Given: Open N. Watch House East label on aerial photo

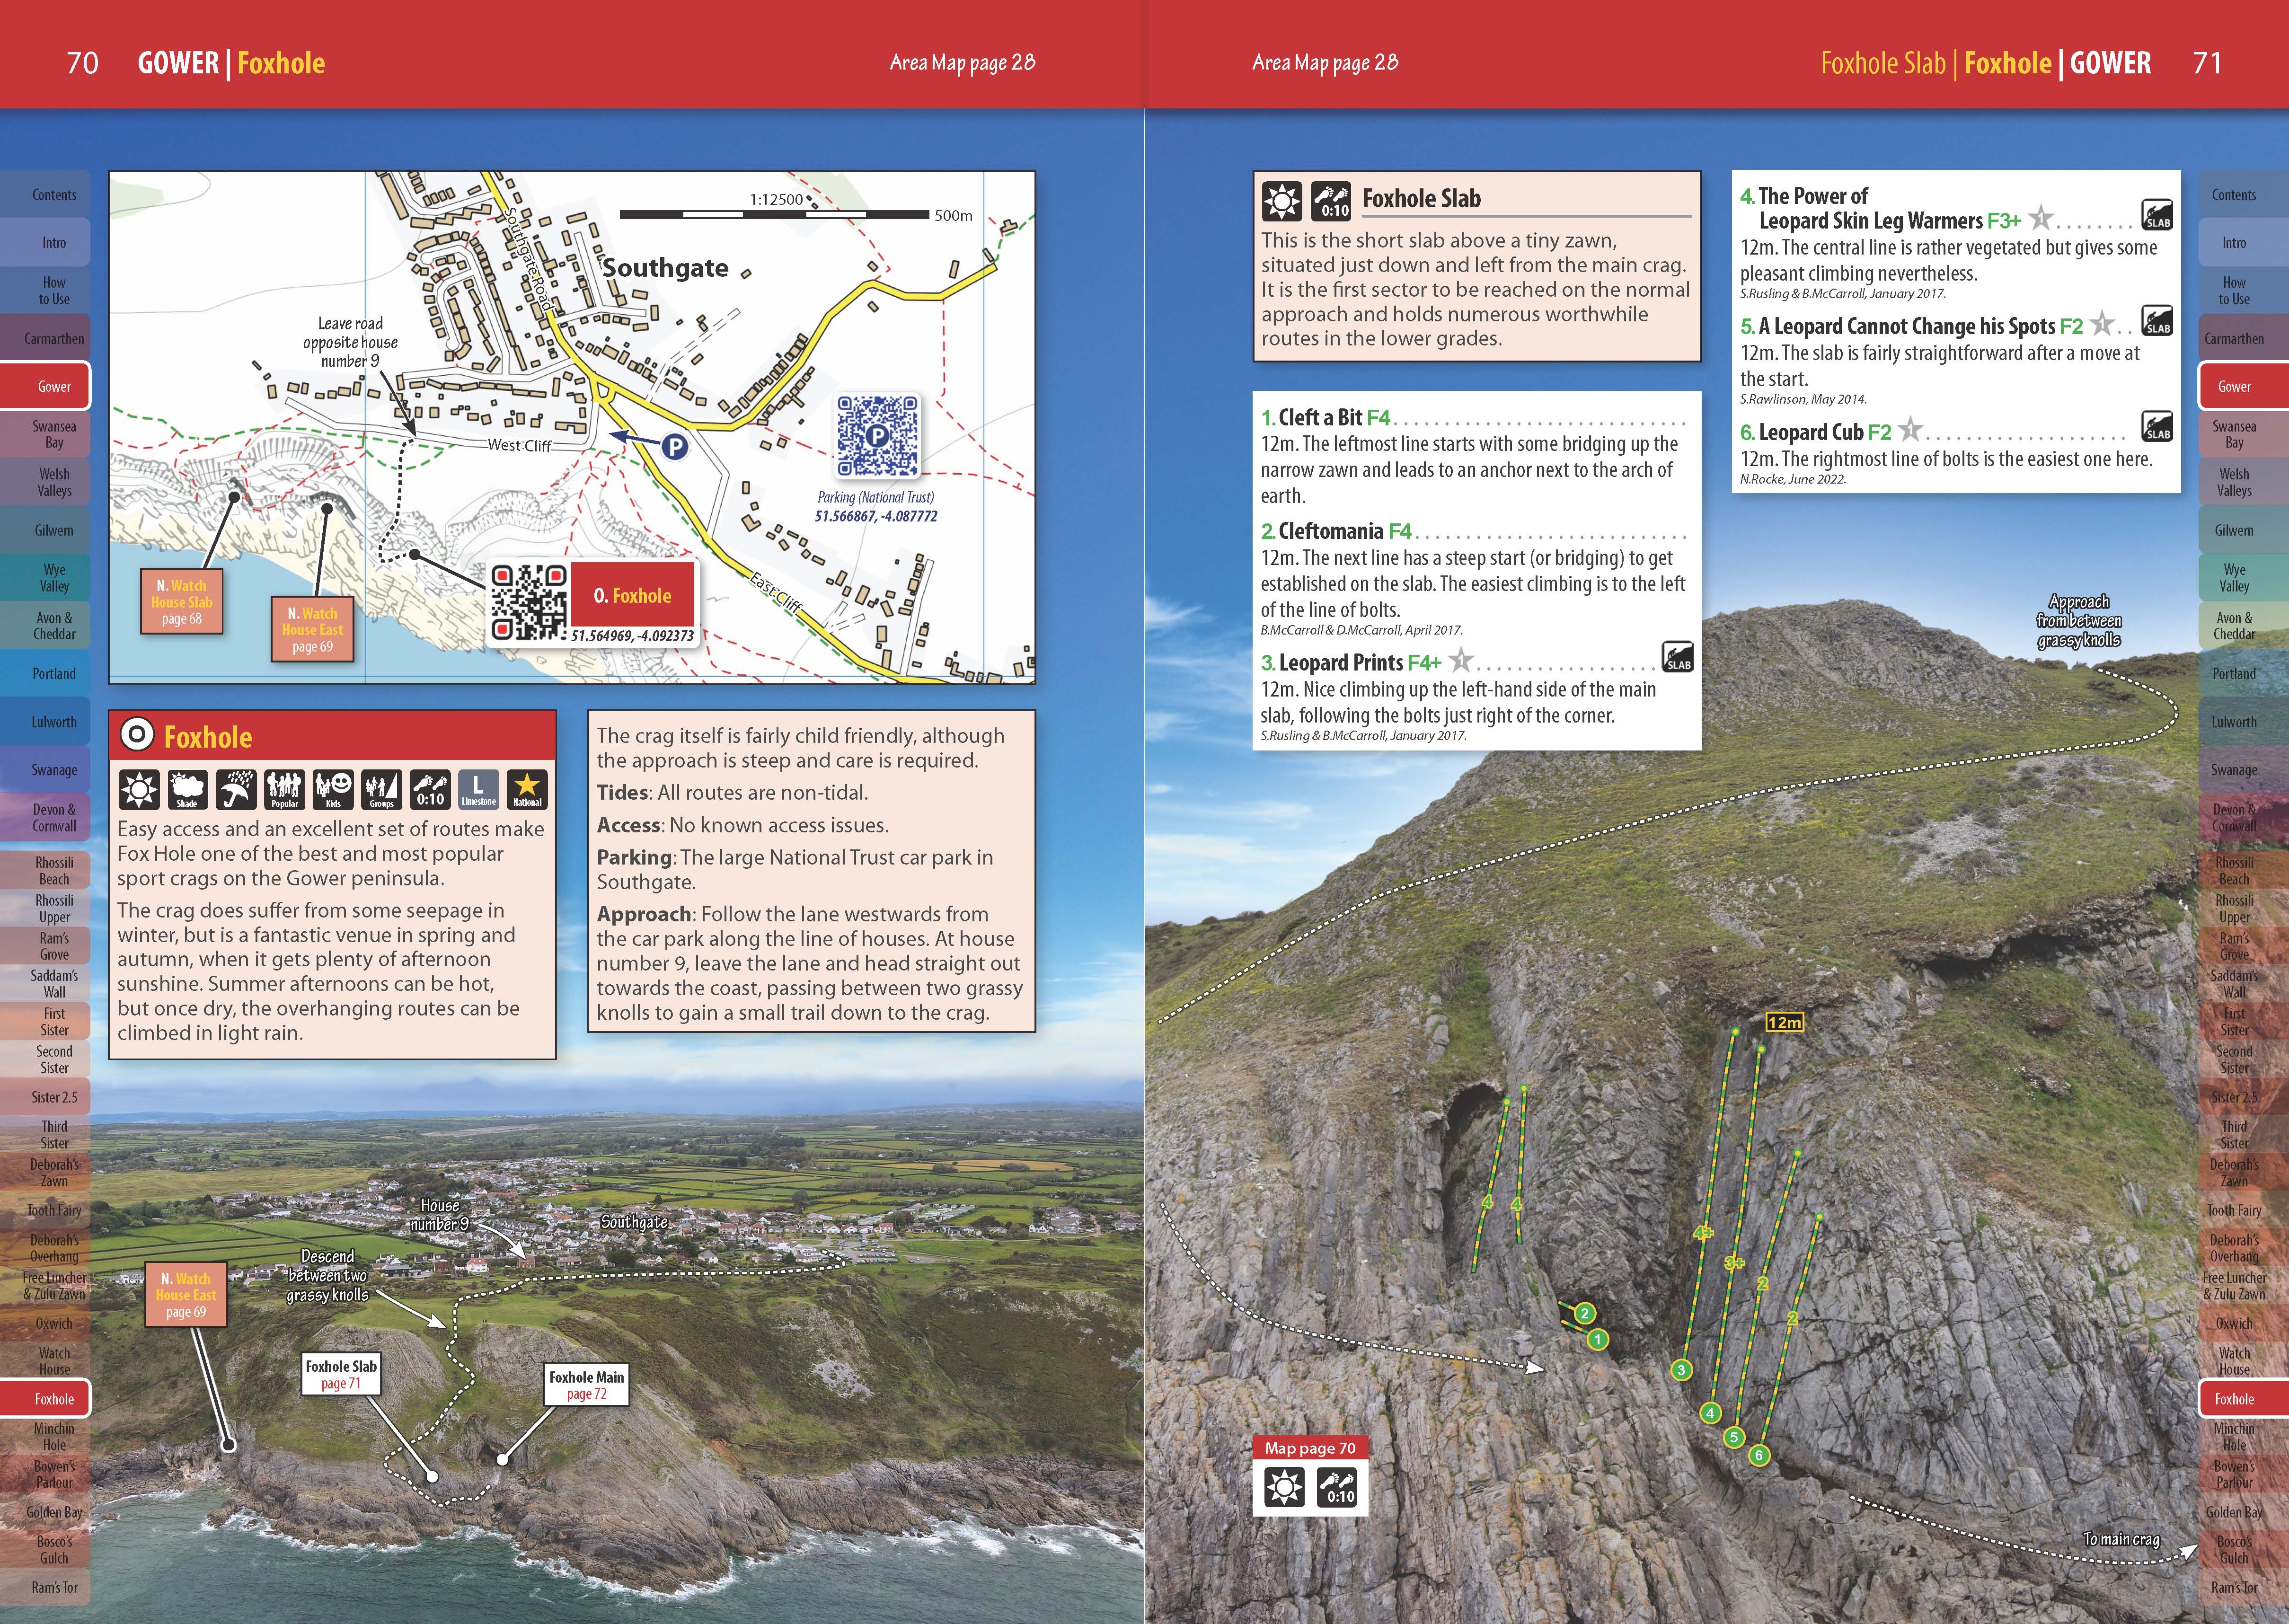Looking at the screenshot, I should point(186,1295).
